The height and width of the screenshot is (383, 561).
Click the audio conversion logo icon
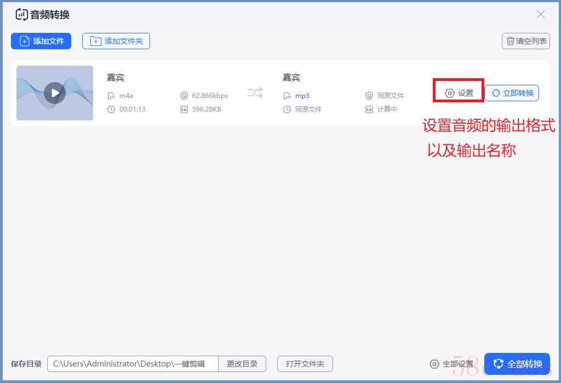click(x=21, y=15)
